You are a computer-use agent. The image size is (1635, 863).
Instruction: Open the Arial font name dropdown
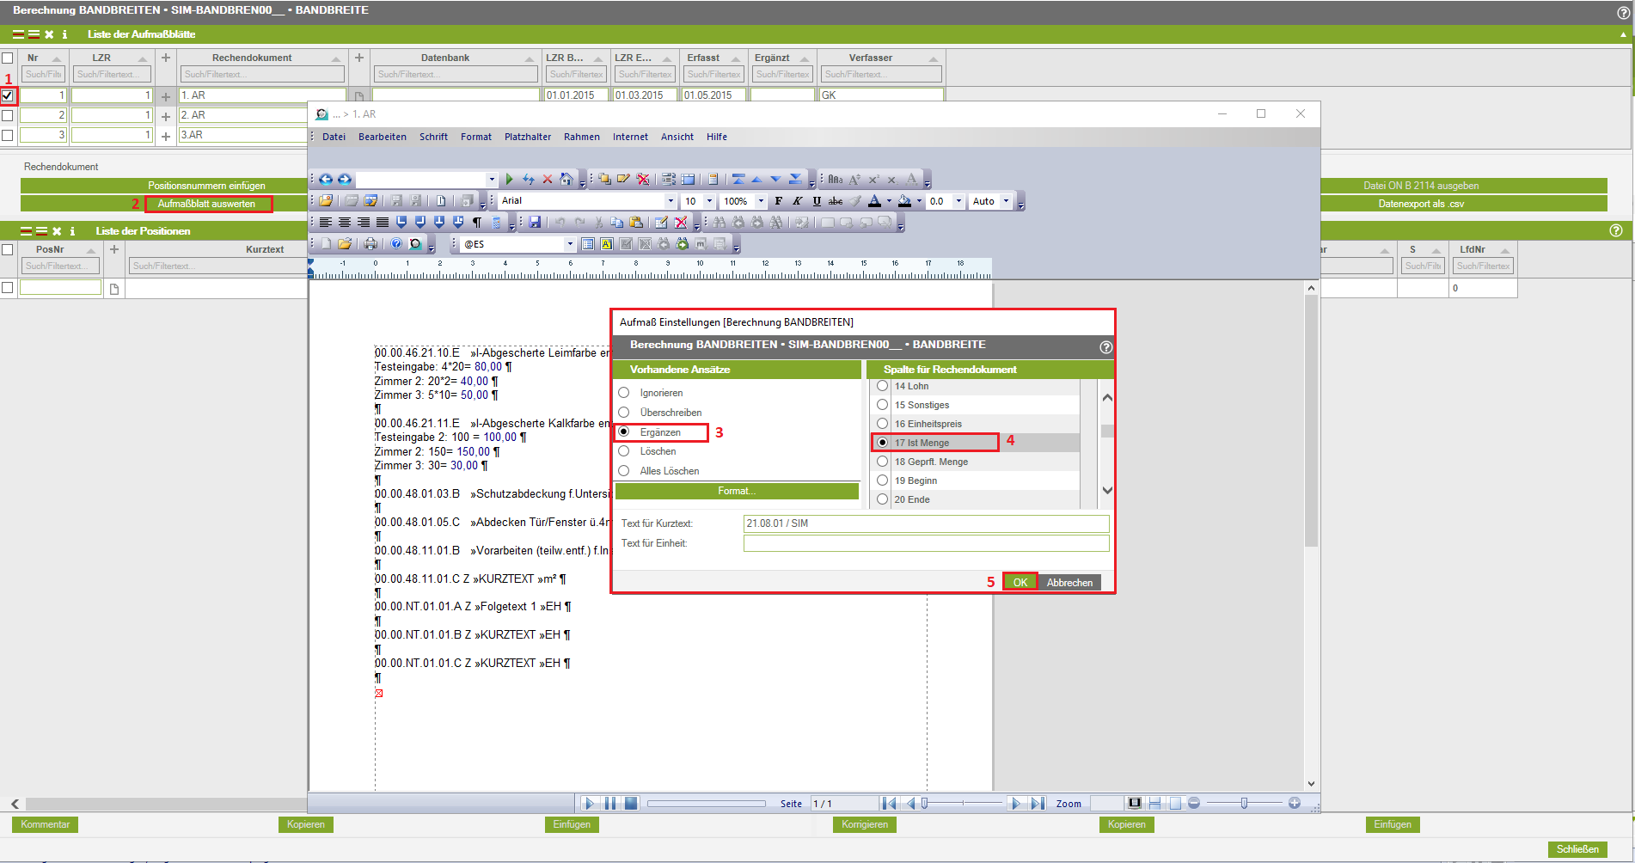[x=671, y=201]
